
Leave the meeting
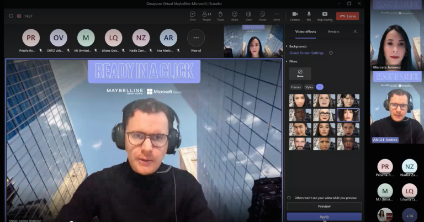(x=348, y=16)
